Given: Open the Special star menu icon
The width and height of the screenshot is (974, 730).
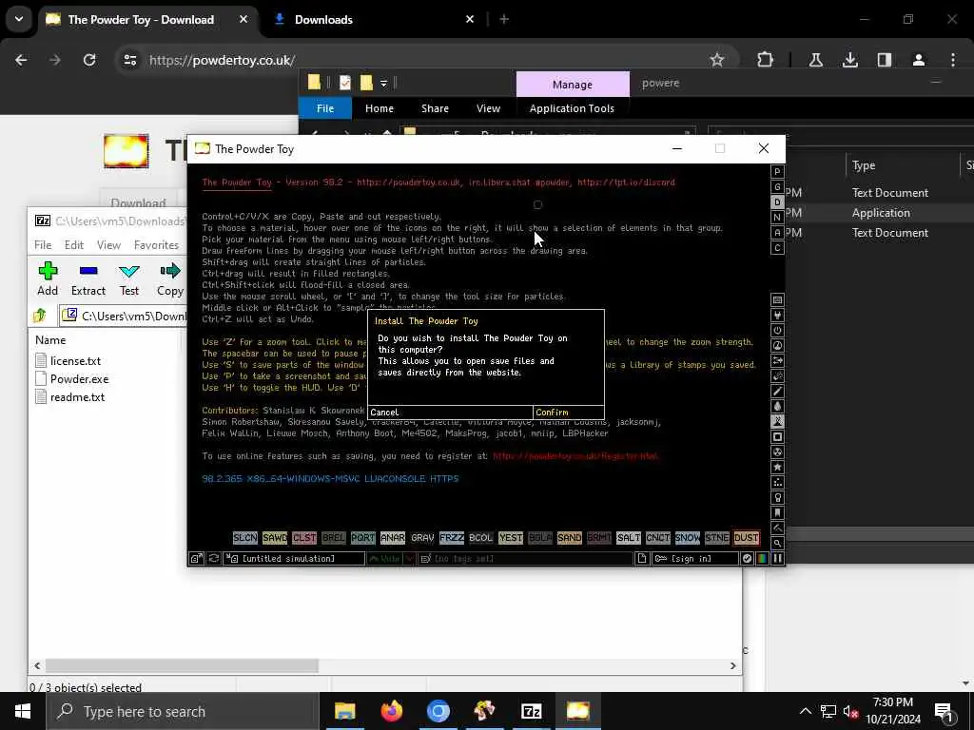Looking at the screenshot, I should 777,468.
